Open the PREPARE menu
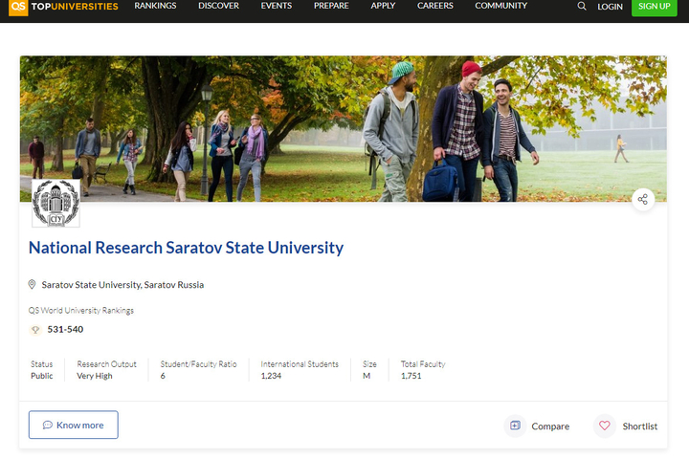Viewport: 689px width, 459px height. pos(331,6)
